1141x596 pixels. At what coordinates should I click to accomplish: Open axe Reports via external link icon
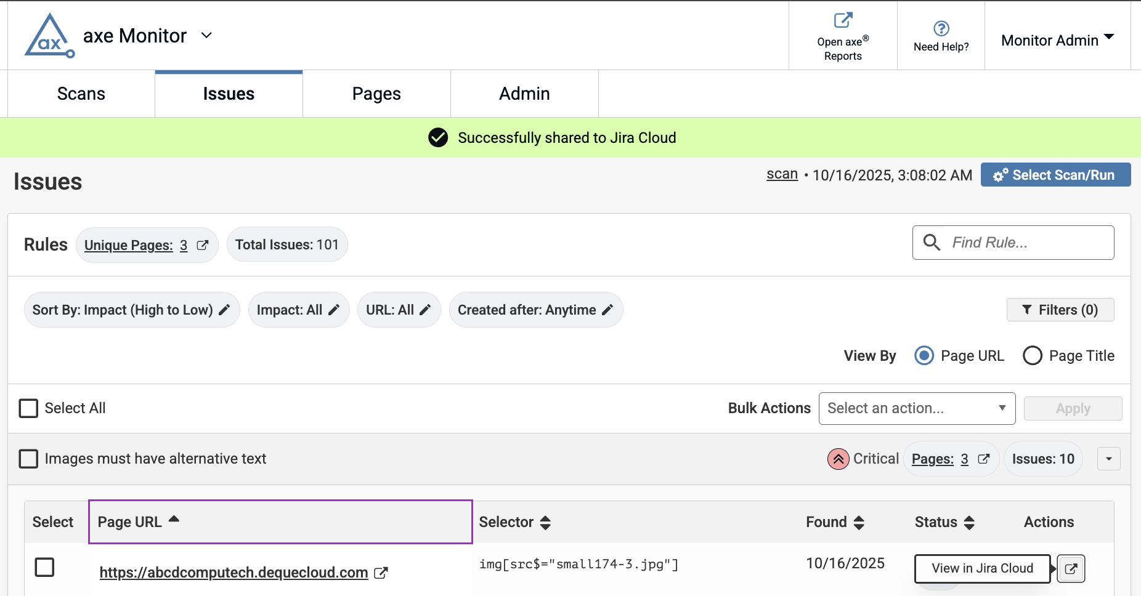click(x=843, y=20)
